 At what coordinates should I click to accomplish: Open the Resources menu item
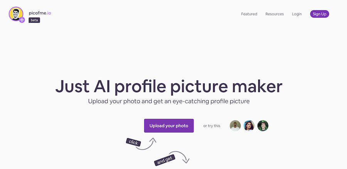[x=275, y=14]
